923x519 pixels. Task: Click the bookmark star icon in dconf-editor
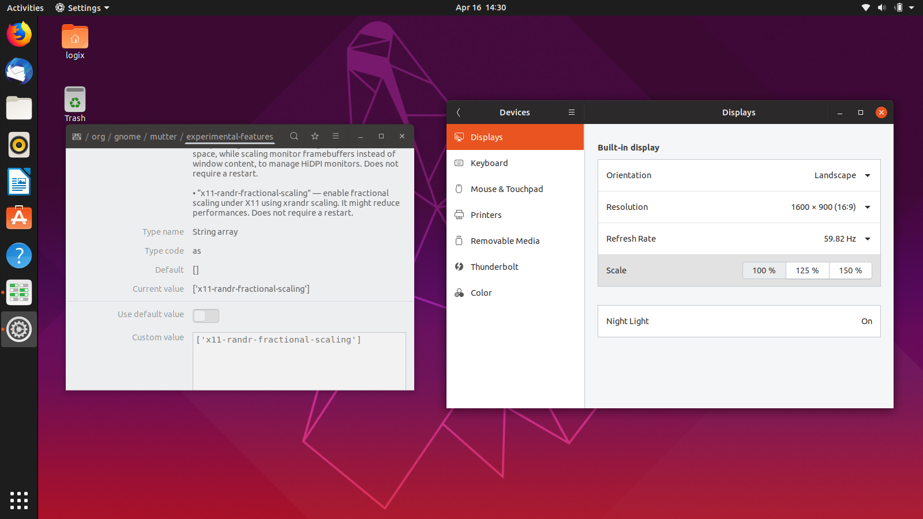(315, 136)
